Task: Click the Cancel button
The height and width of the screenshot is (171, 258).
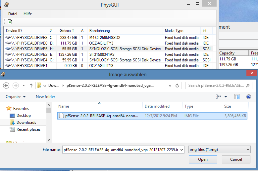Action: [x=236, y=159]
